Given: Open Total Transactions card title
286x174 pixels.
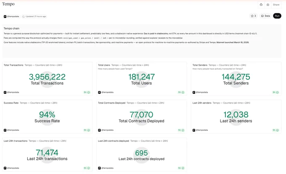Looking at the screenshot, I should click(13, 65).
